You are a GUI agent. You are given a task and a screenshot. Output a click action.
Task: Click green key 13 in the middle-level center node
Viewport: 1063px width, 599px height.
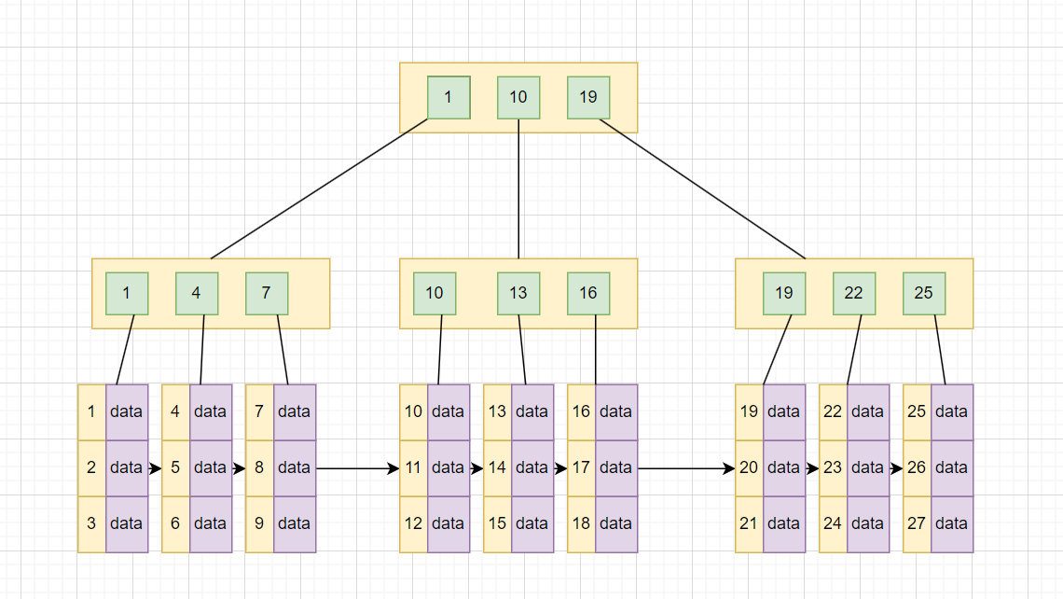pos(518,293)
